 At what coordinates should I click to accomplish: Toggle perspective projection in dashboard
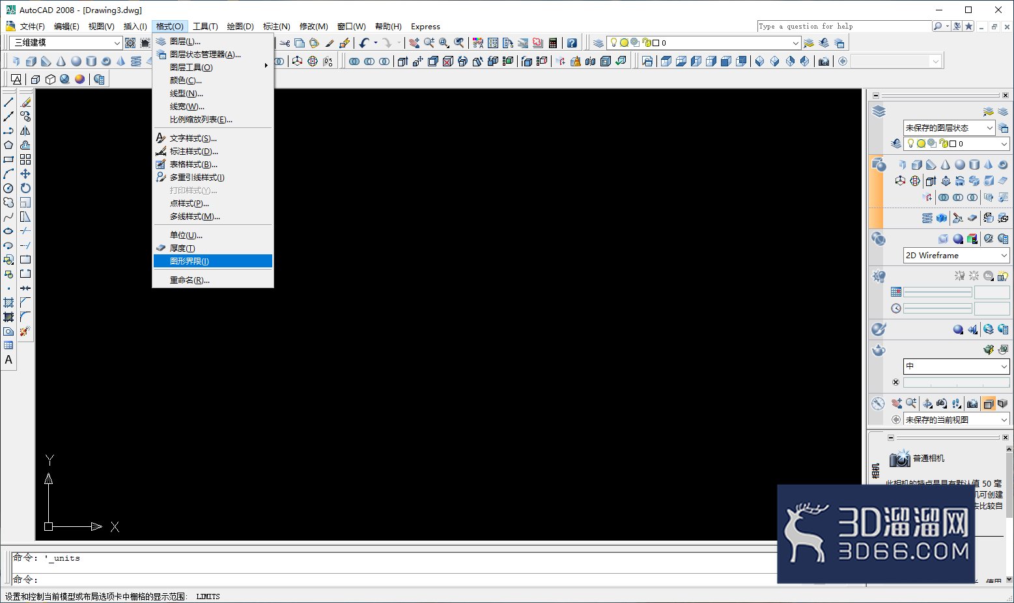1002,403
